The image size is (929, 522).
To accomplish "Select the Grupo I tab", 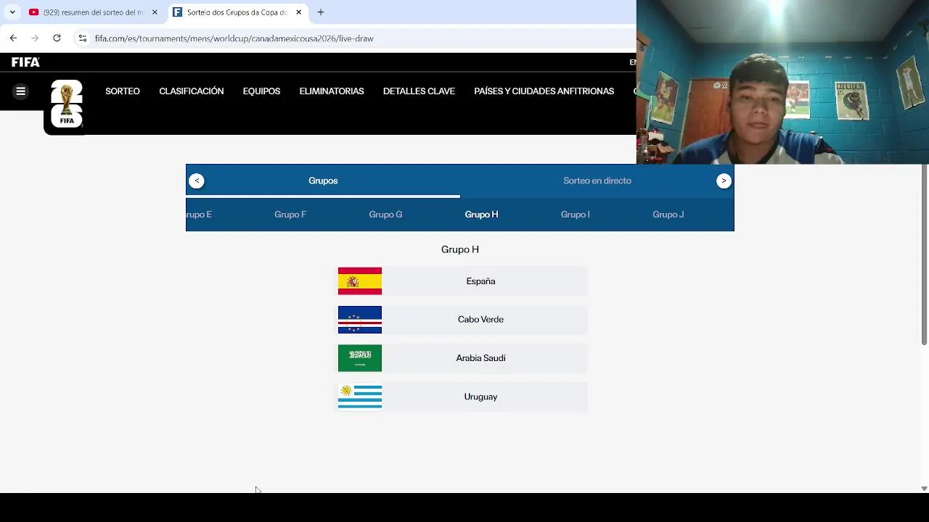I will click(575, 215).
